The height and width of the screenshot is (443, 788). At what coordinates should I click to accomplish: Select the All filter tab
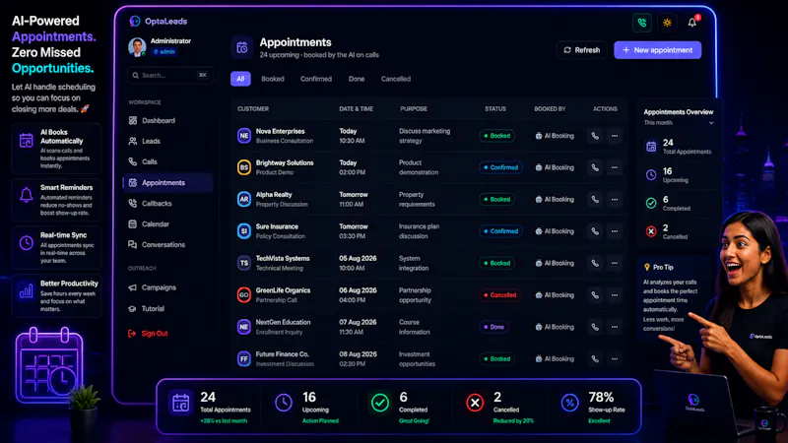click(x=240, y=79)
